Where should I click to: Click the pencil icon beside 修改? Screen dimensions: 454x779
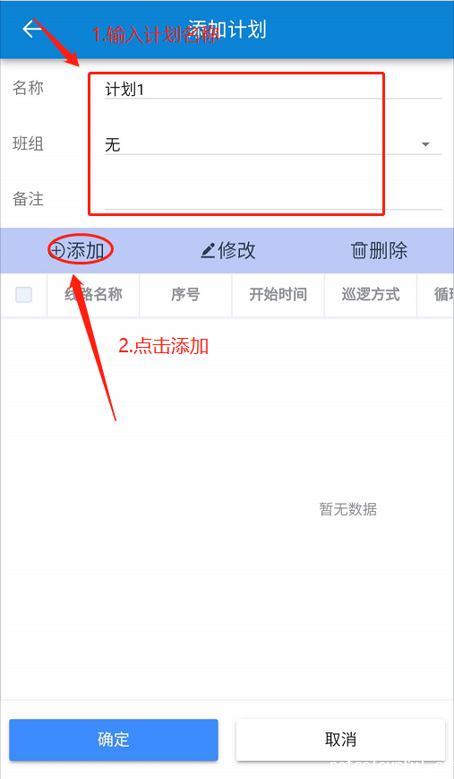pos(208,250)
